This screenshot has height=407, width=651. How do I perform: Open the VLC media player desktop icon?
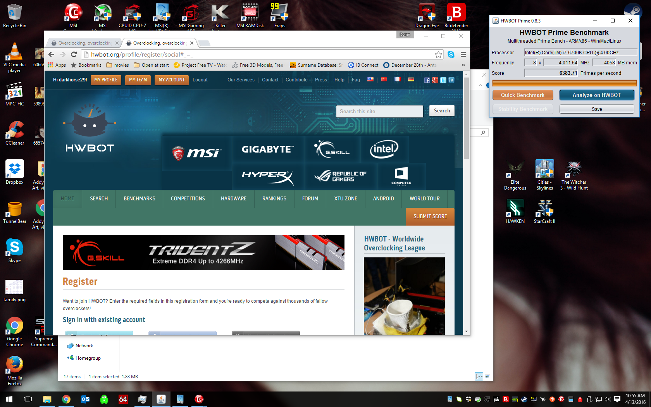[x=15, y=58]
